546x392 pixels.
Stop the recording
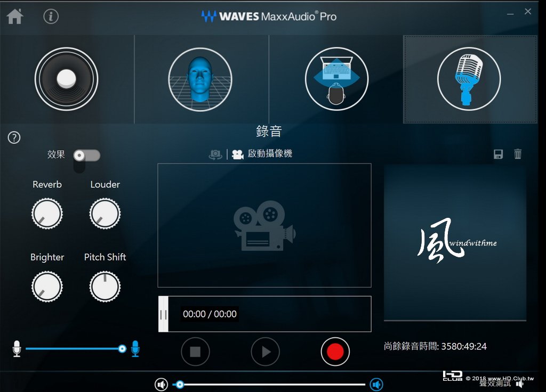[x=195, y=352]
